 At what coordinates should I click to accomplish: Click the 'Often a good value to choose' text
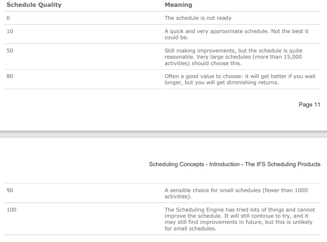coord(240,79)
